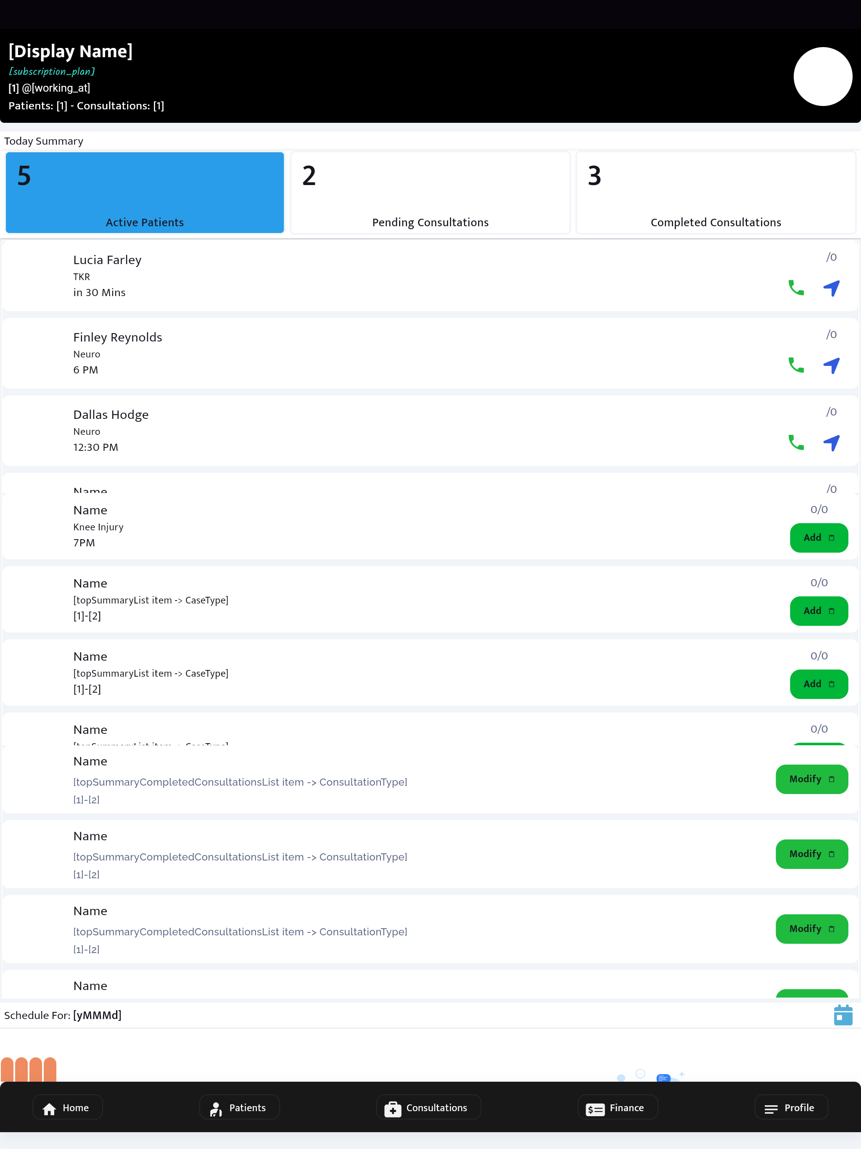Viewport: 861px width, 1149px height.
Task: Click Add for the Knee Injury consultation
Action: [819, 537]
